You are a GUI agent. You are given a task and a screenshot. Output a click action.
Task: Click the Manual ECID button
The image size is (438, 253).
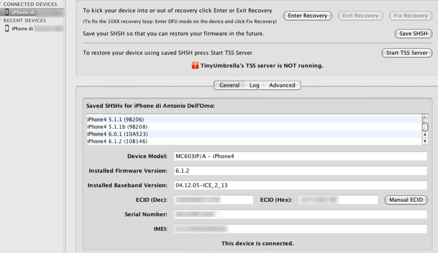click(x=405, y=200)
